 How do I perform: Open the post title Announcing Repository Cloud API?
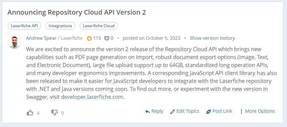click(x=77, y=12)
